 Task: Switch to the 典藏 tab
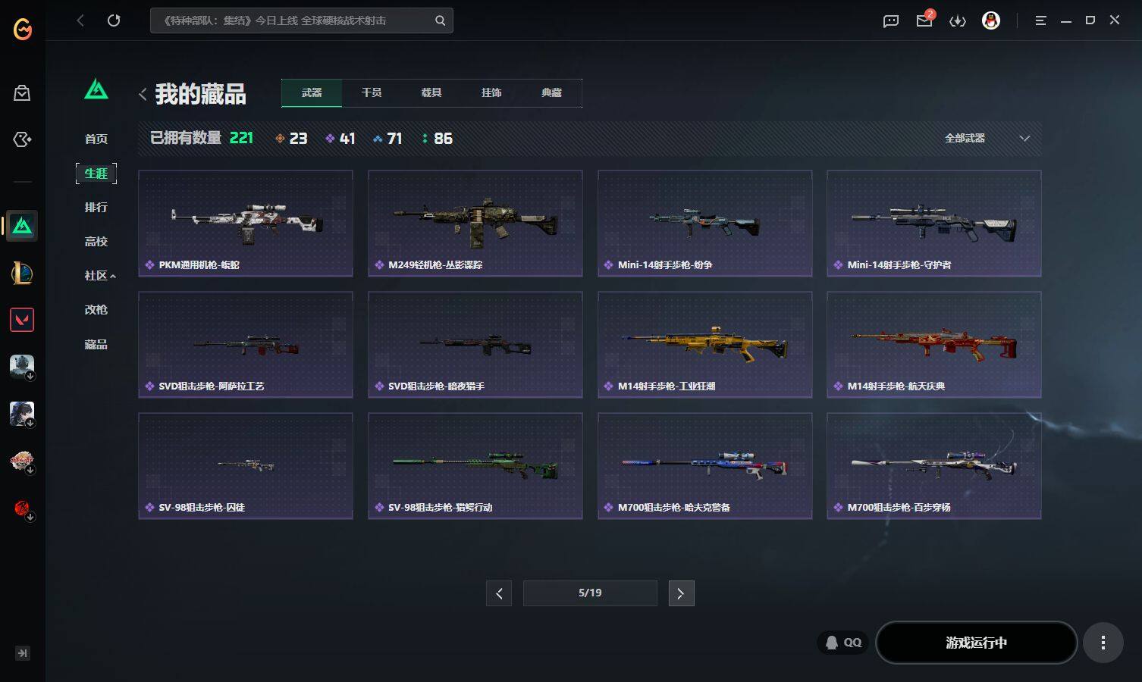551,93
